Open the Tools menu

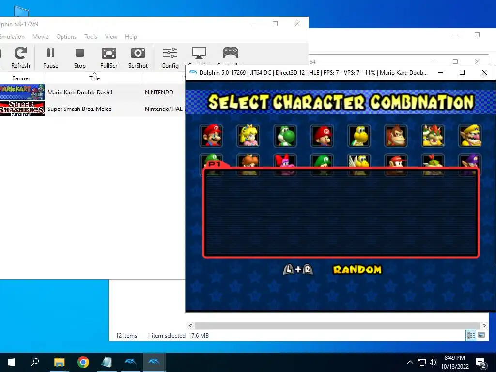point(91,37)
